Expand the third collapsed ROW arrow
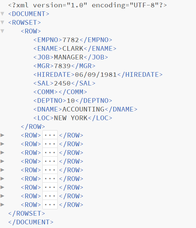Viewport: 196px width, 228px height. point(2,153)
